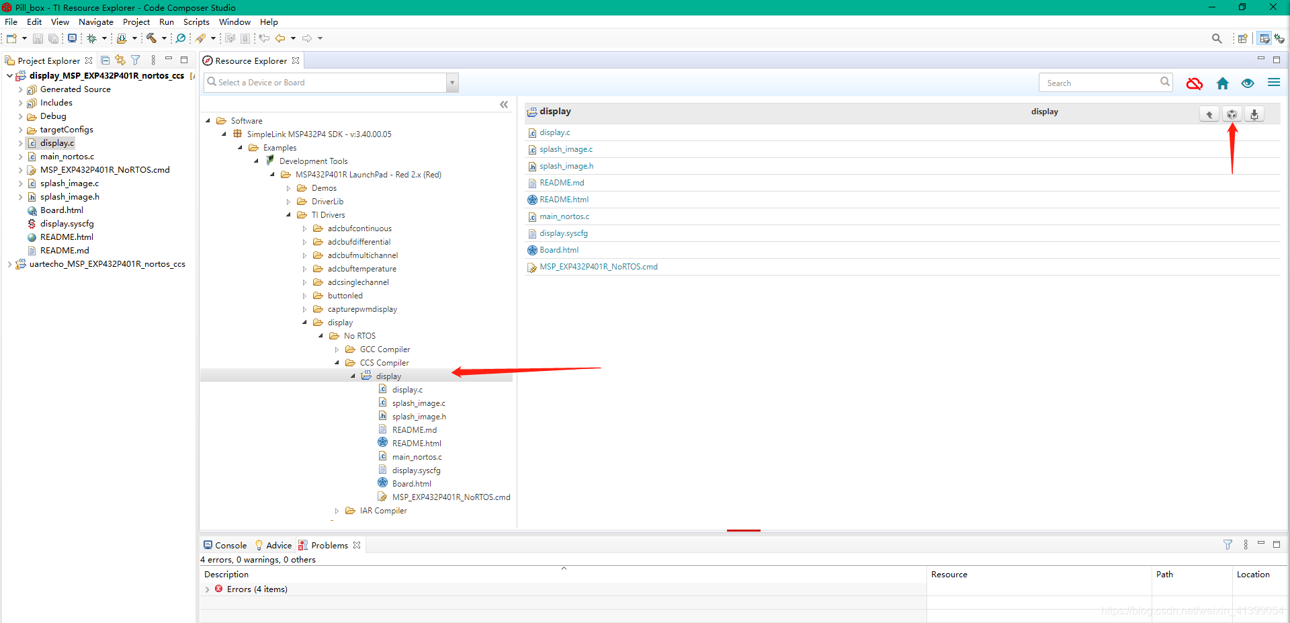Open the Scripts menu

pos(196,22)
